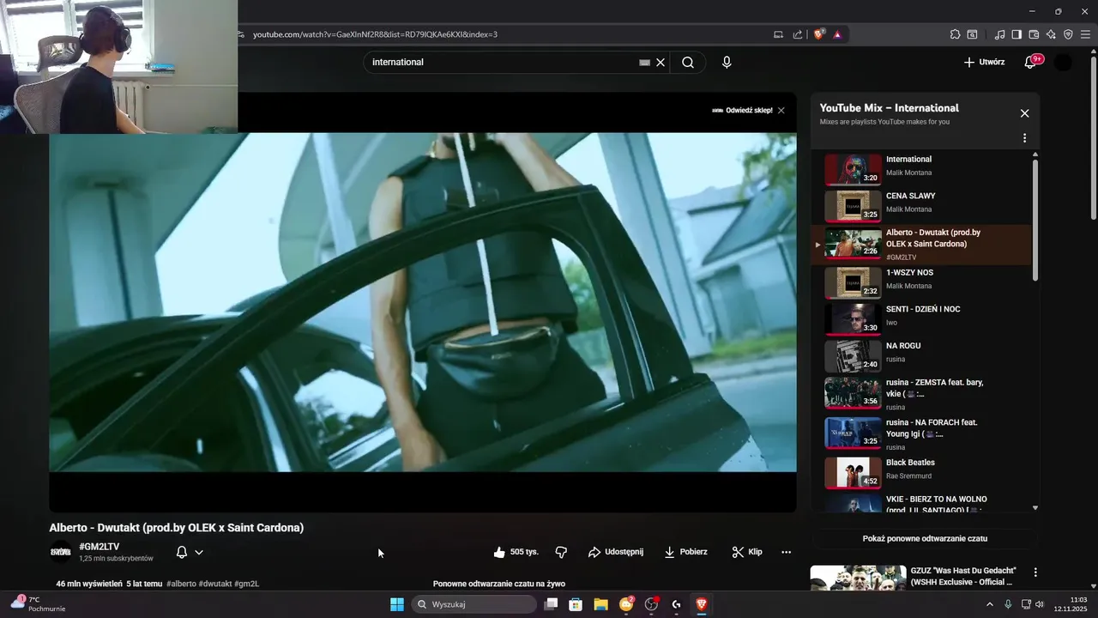Open Leo AI sparkle icon
The image size is (1098, 618).
click(1051, 34)
